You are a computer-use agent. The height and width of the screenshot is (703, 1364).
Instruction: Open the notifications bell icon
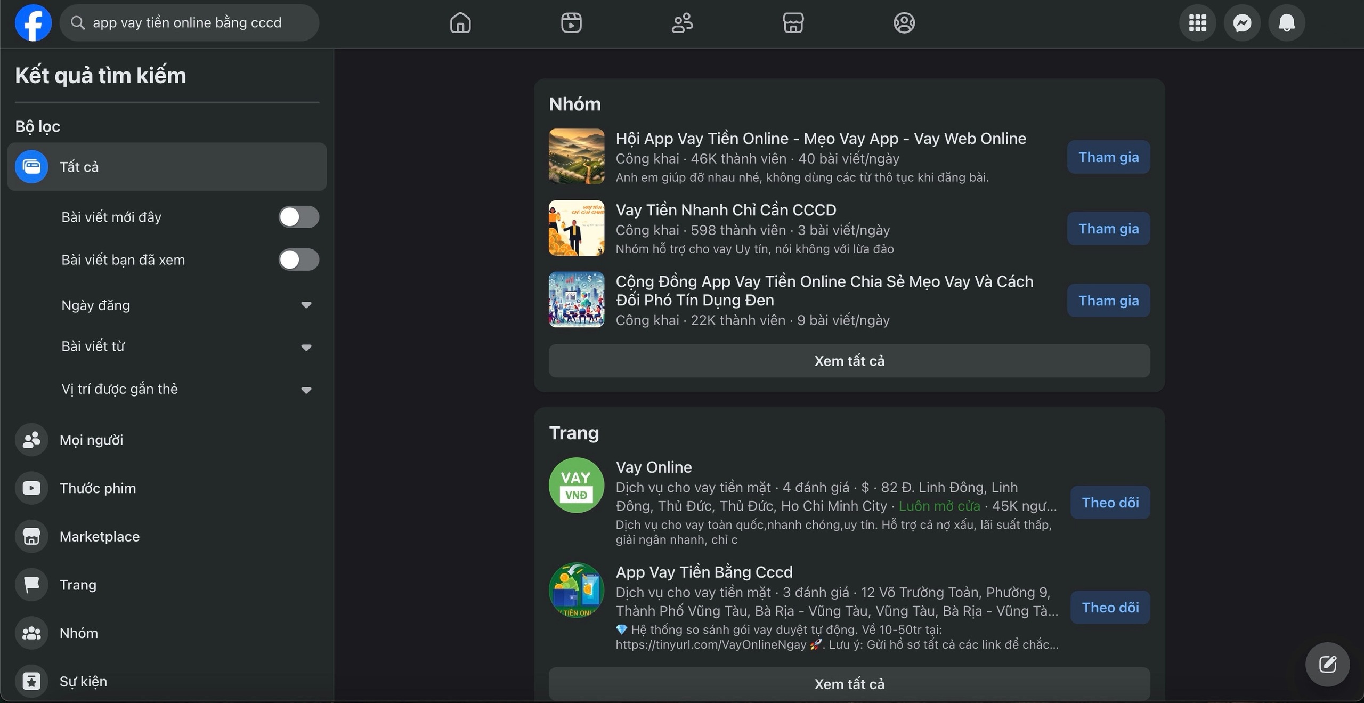(x=1287, y=23)
